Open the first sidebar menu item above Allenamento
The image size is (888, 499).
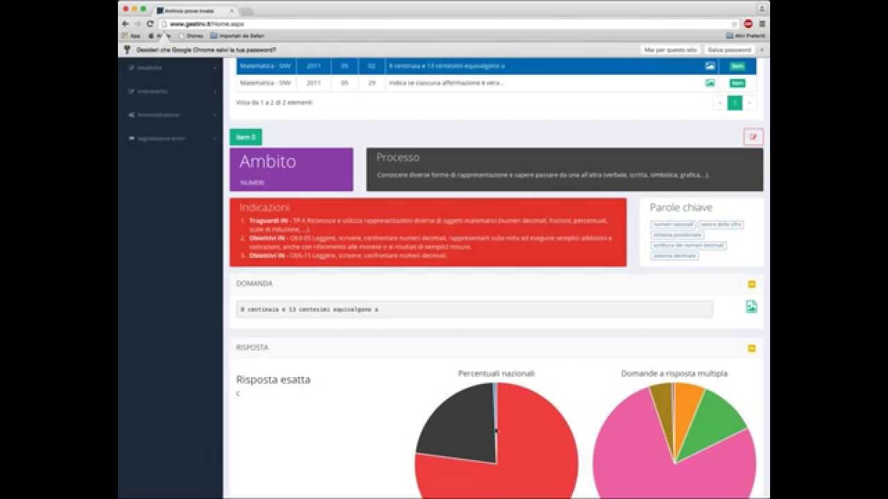pos(171,68)
